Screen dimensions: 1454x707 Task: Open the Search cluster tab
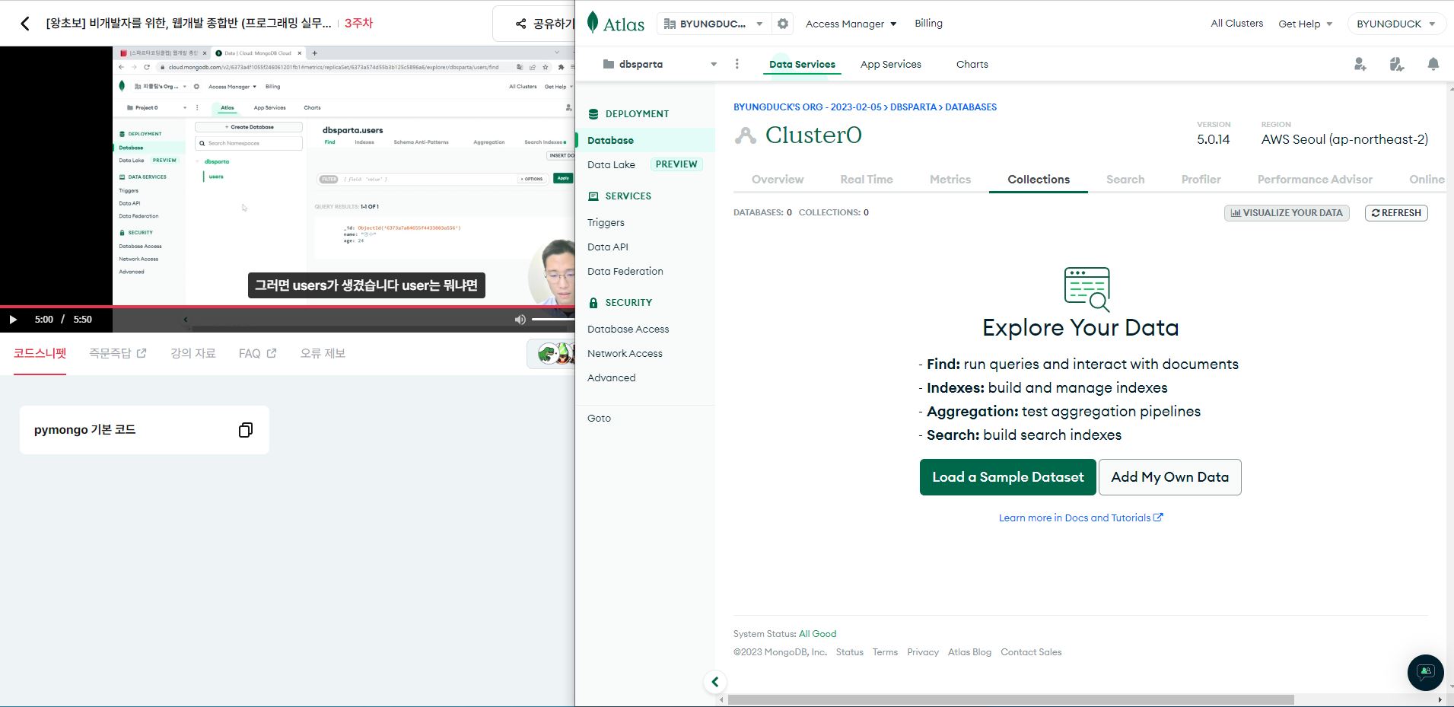(x=1125, y=180)
